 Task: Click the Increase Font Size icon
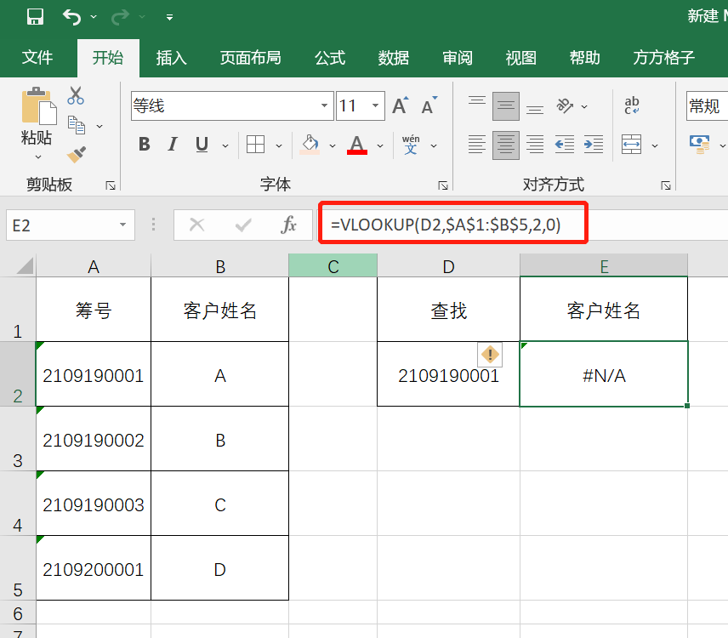pyautogui.click(x=400, y=106)
